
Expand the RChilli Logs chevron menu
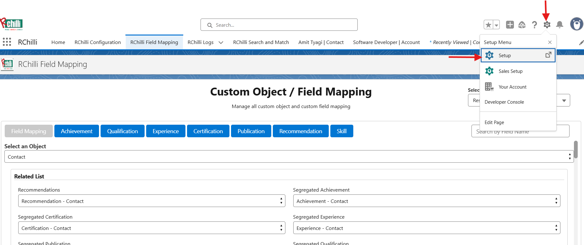[x=221, y=42]
